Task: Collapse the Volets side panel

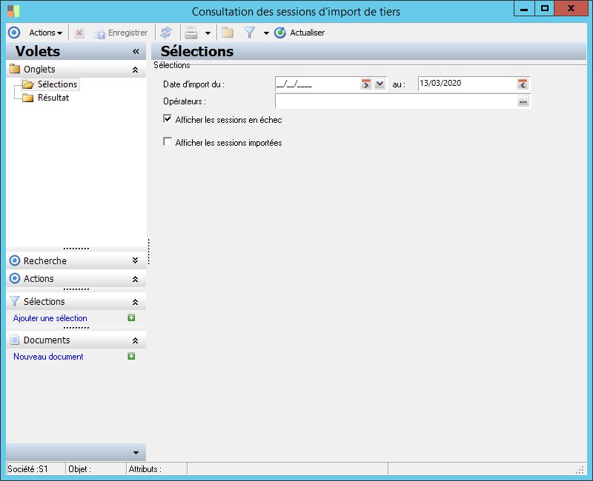Action: (x=136, y=51)
